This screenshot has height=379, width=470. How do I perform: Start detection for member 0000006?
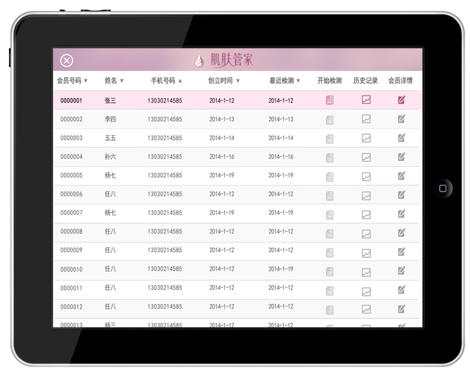pos(329,194)
